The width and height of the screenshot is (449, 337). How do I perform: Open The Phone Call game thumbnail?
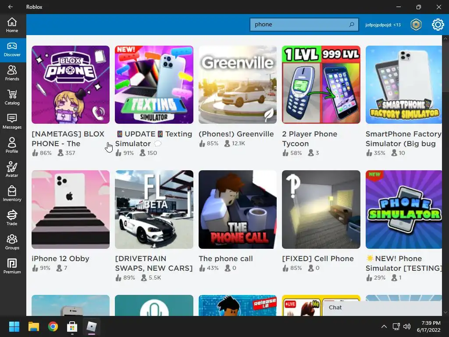tap(238, 209)
